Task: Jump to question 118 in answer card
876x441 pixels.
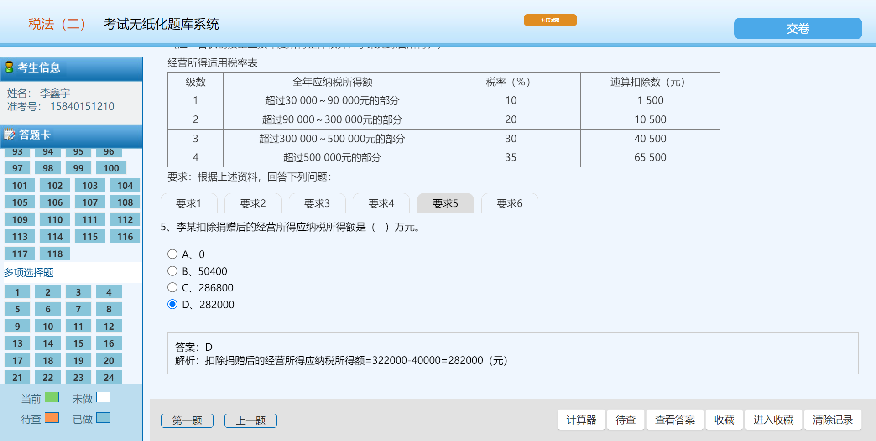Action: pos(55,254)
